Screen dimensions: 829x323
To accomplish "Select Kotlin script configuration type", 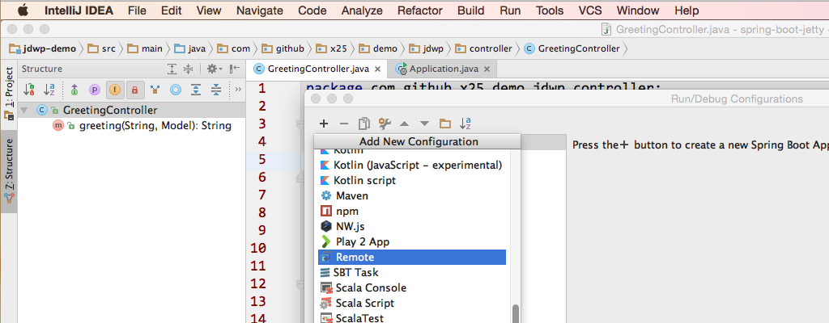I will pos(412,181).
